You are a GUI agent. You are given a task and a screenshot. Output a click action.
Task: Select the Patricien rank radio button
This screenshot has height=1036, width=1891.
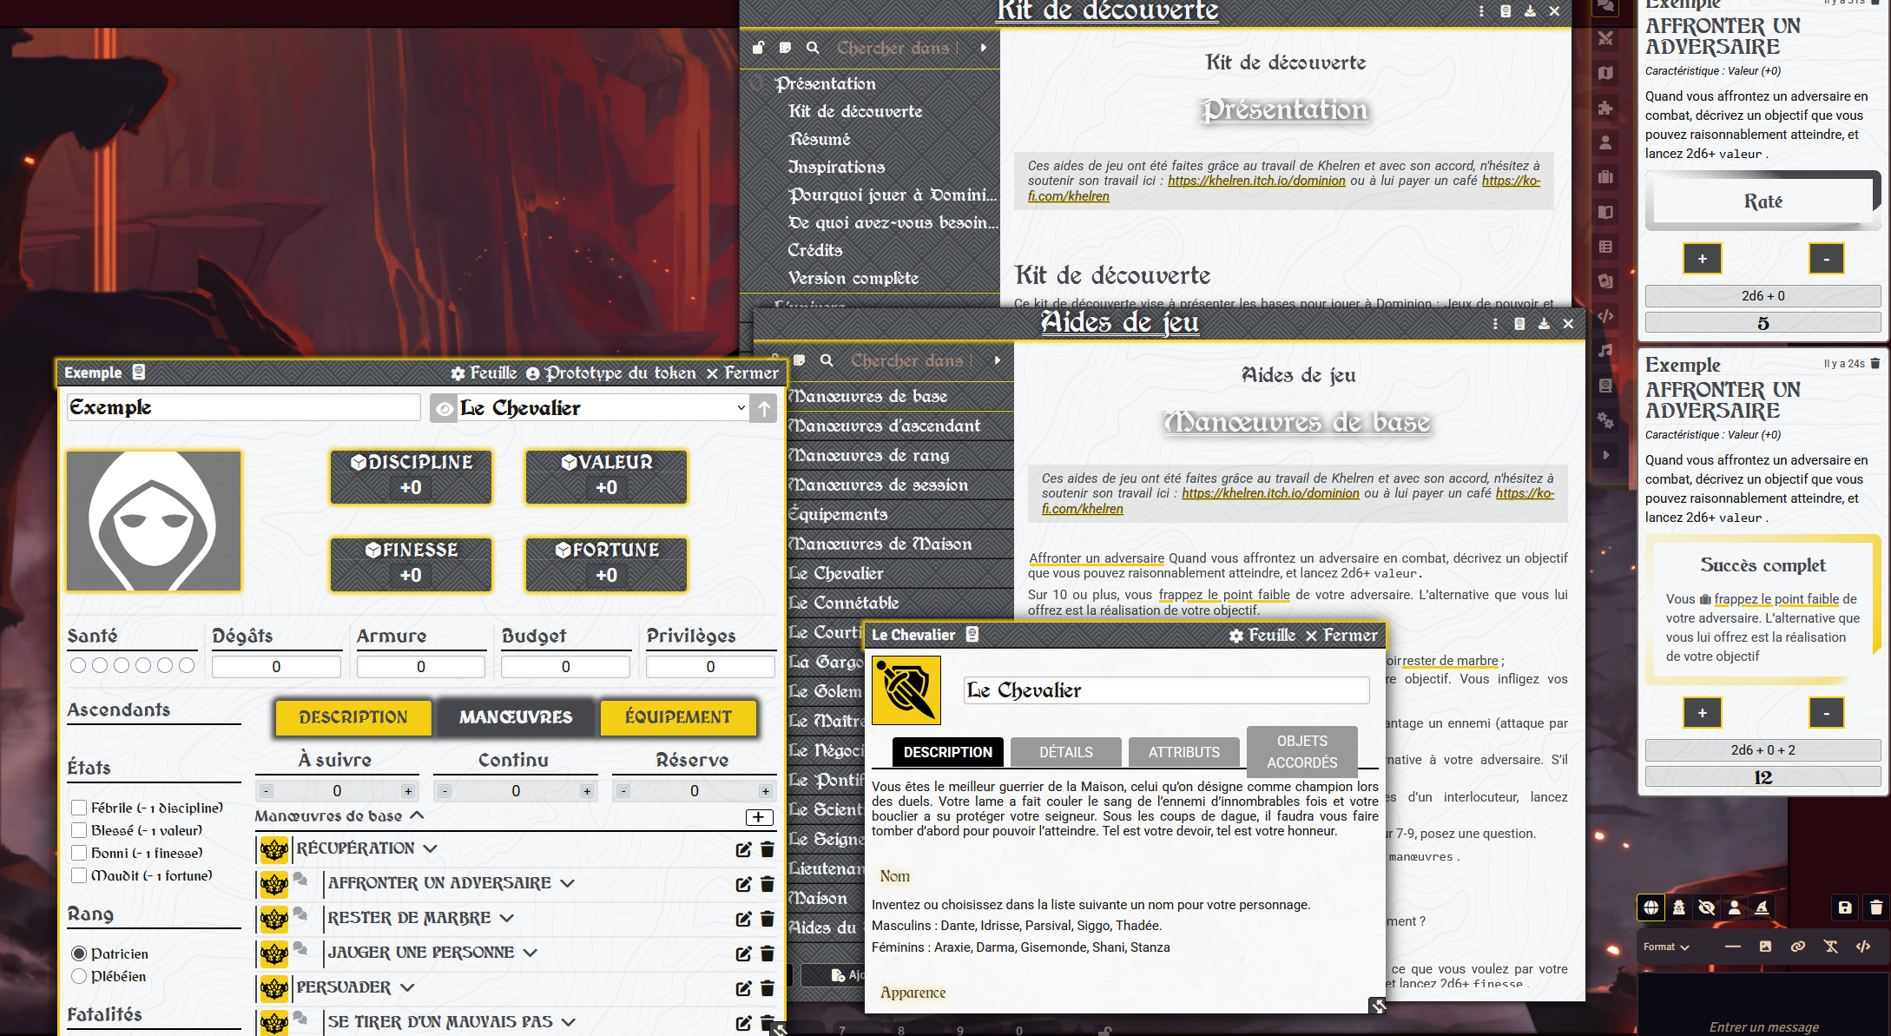(x=79, y=954)
